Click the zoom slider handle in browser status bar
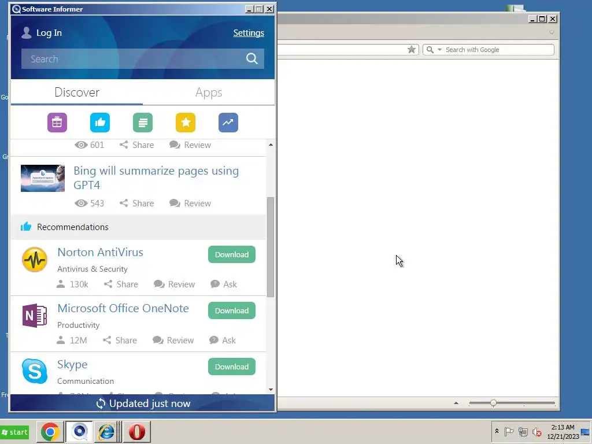Screen dimensions: 592x444 coord(494,403)
